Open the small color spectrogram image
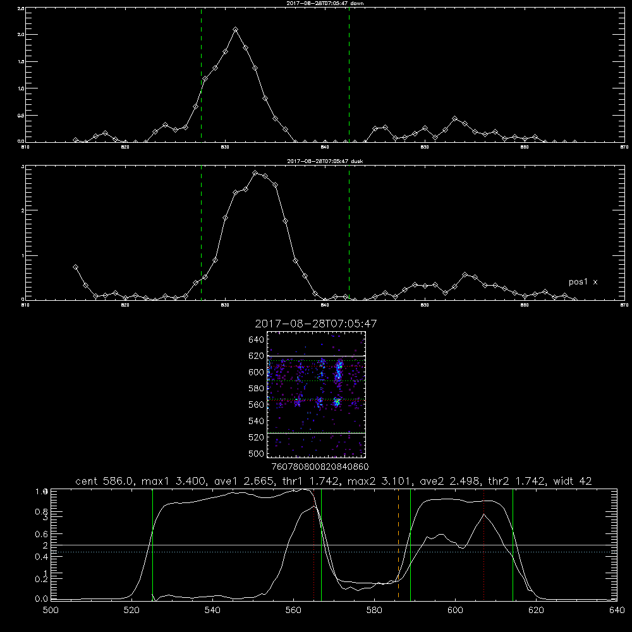 (316, 394)
